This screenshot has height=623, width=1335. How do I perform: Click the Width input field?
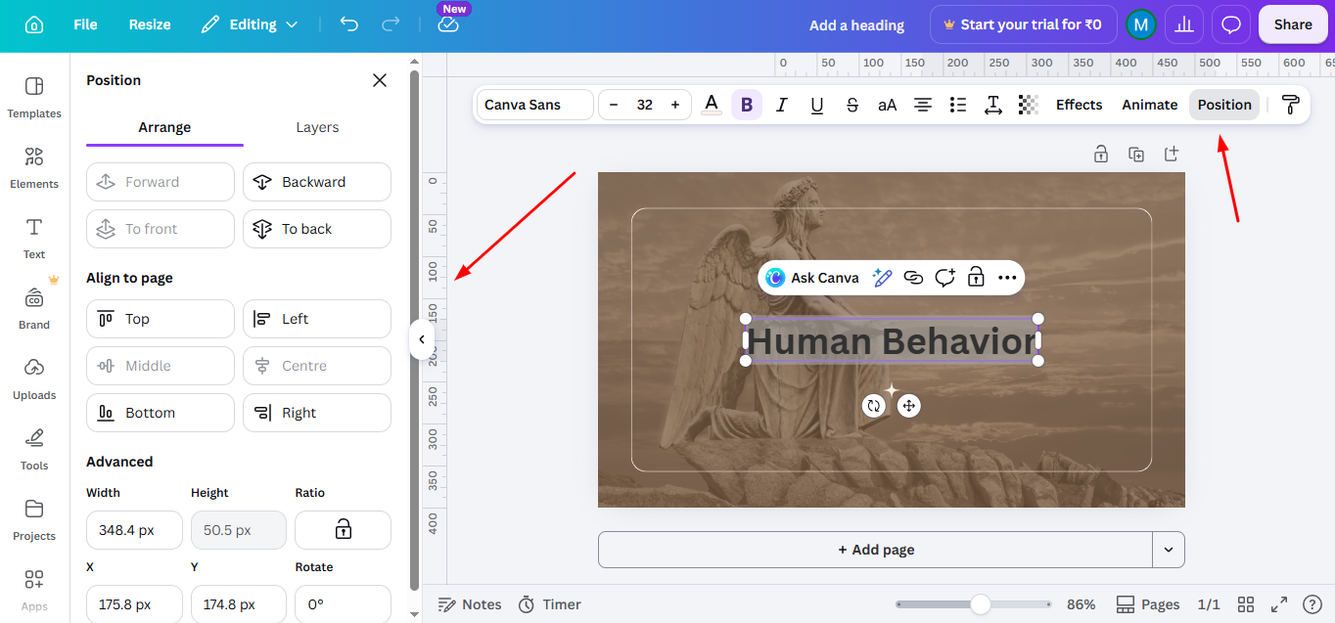pyautogui.click(x=134, y=530)
